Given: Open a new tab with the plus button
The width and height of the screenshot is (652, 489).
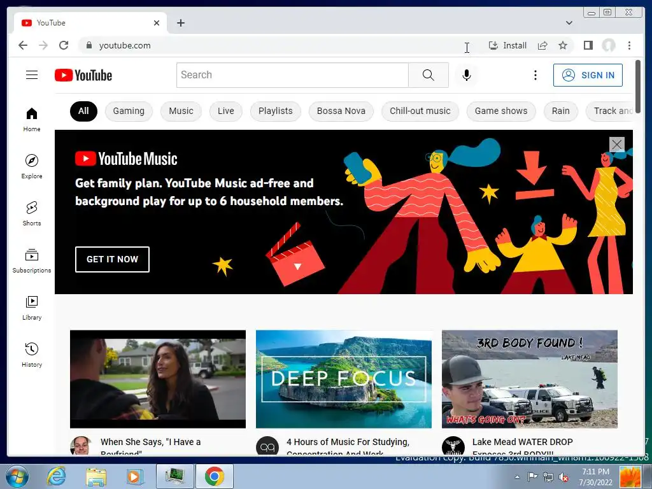Looking at the screenshot, I should [180, 23].
